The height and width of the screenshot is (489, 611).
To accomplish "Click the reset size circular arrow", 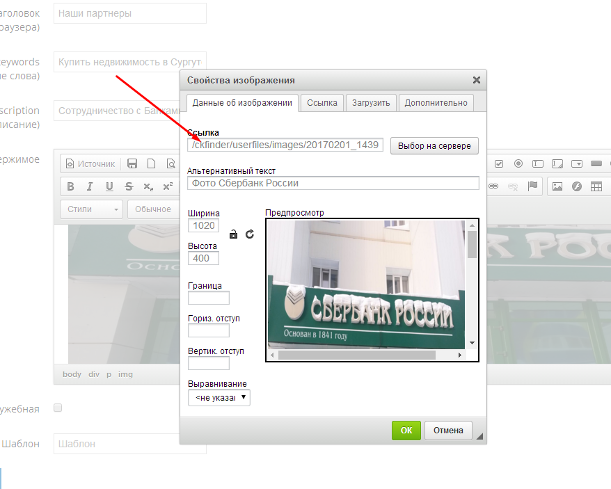I will [x=250, y=234].
